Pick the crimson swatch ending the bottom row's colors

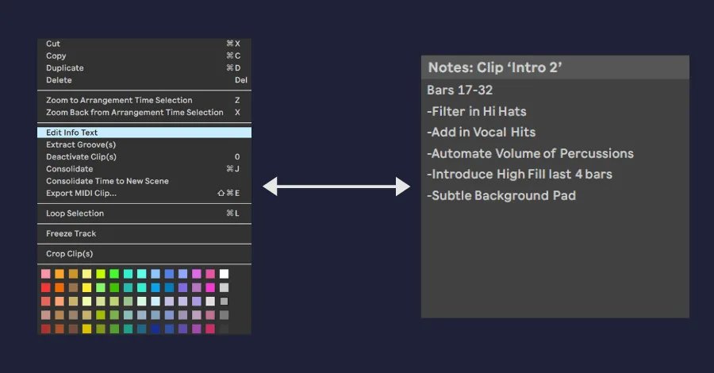click(210, 329)
